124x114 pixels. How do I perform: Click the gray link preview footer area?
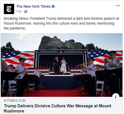point(62,105)
